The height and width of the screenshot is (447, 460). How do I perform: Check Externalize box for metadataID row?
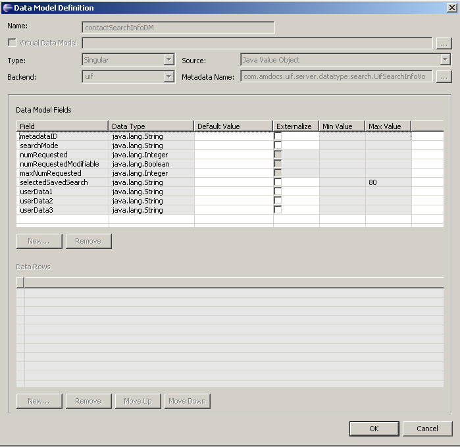(x=278, y=136)
